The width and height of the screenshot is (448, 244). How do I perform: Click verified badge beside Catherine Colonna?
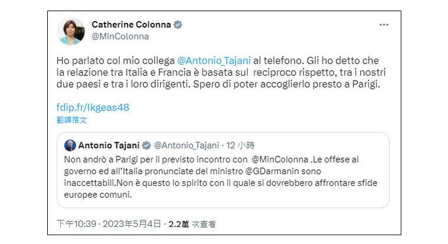click(178, 25)
